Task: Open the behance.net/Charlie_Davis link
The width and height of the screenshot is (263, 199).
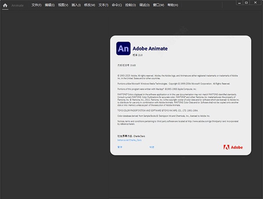Action: 130,140
